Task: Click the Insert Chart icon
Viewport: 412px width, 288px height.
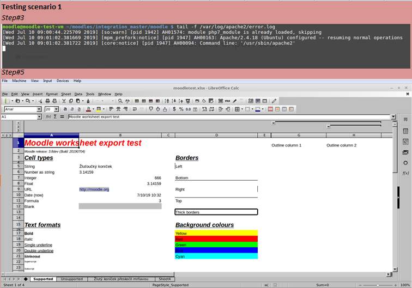Action: point(204,101)
